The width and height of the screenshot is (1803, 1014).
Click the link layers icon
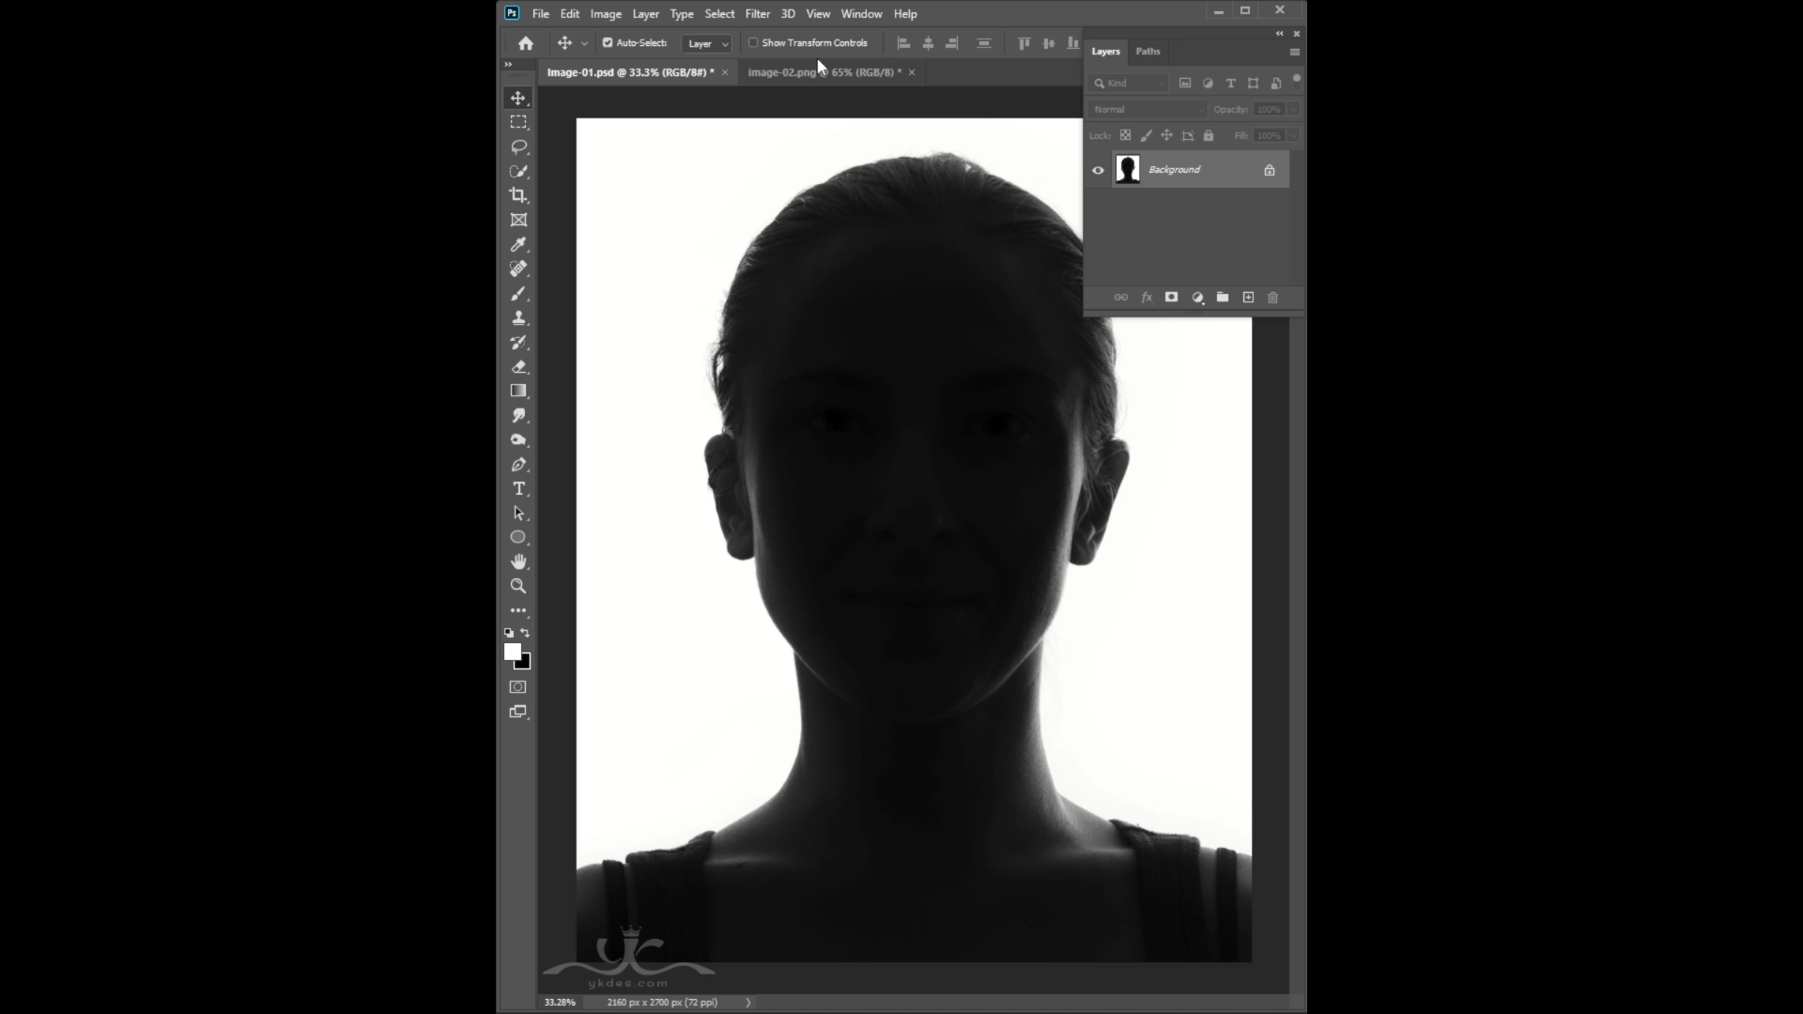click(x=1121, y=298)
